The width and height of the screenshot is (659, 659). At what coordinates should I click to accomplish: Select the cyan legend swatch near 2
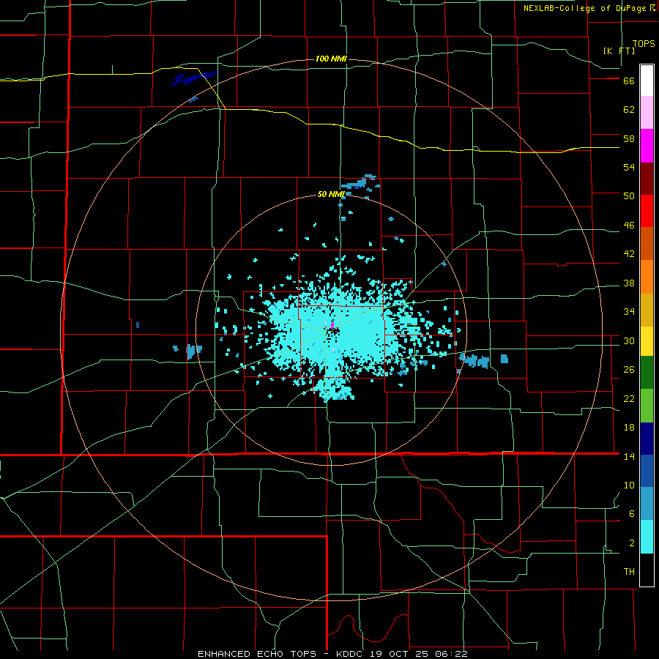647,536
